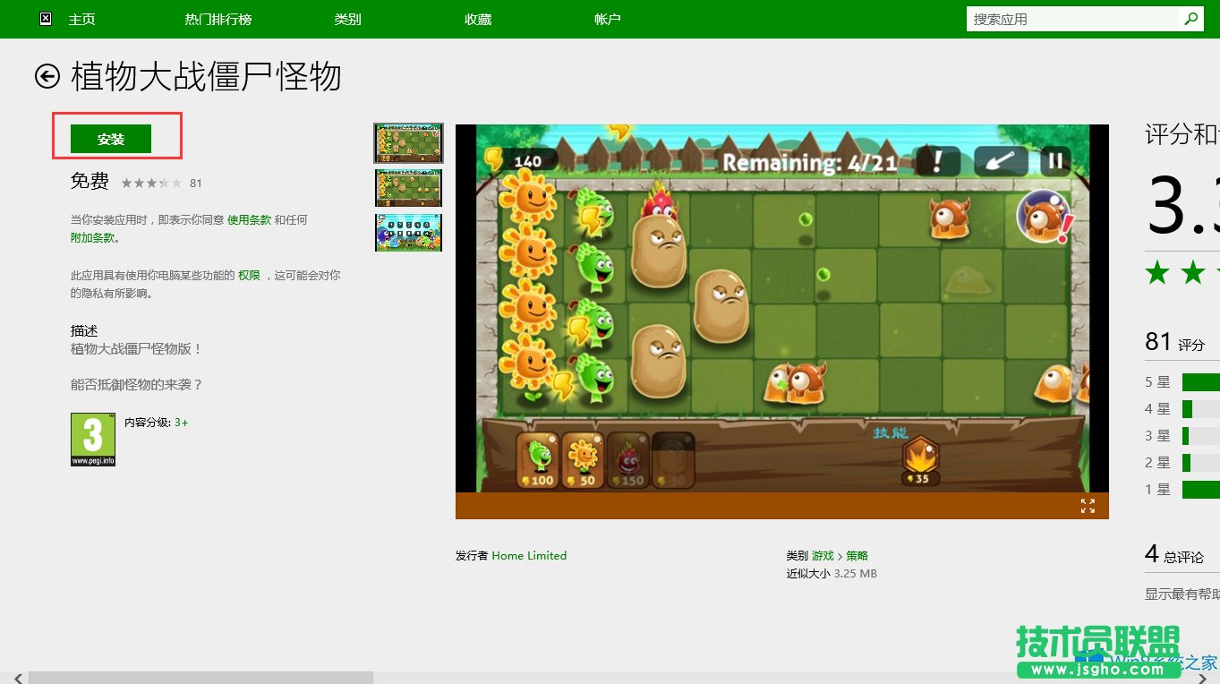Click the pause icon inside the game screenshot
Image resolution: width=1220 pixels, height=684 pixels.
(1055, 162)
